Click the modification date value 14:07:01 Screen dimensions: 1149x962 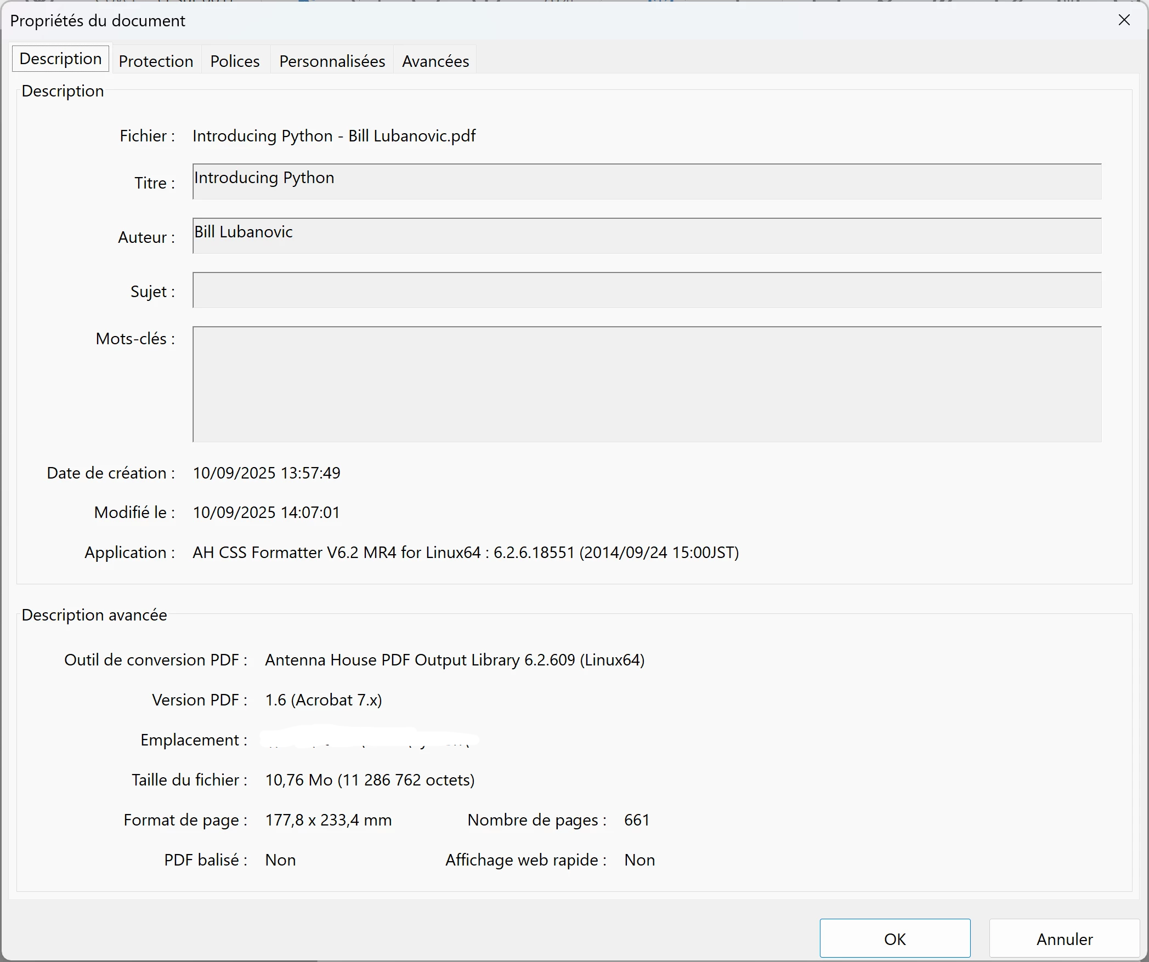click(267, 513)
